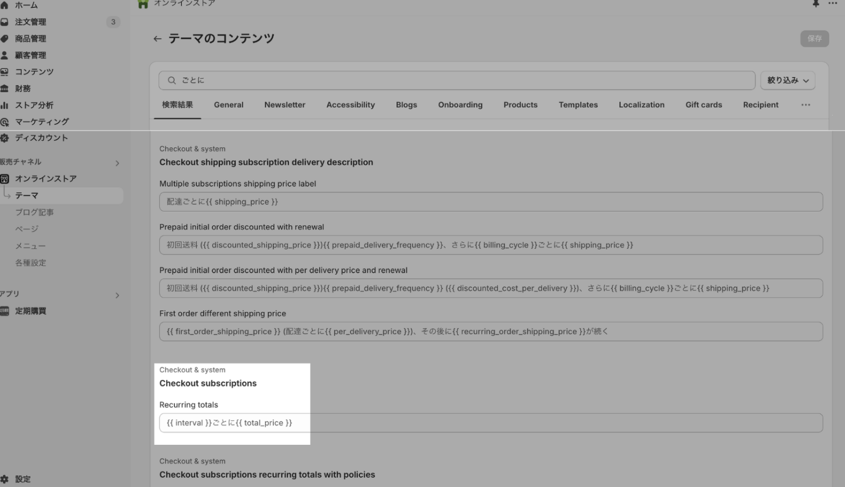The image size is (845, 487).
Task: Click the Recurring totals text field
Action: 491,423
